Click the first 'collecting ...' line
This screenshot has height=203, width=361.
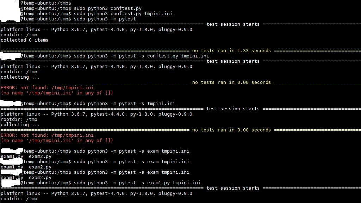(20, 77)
